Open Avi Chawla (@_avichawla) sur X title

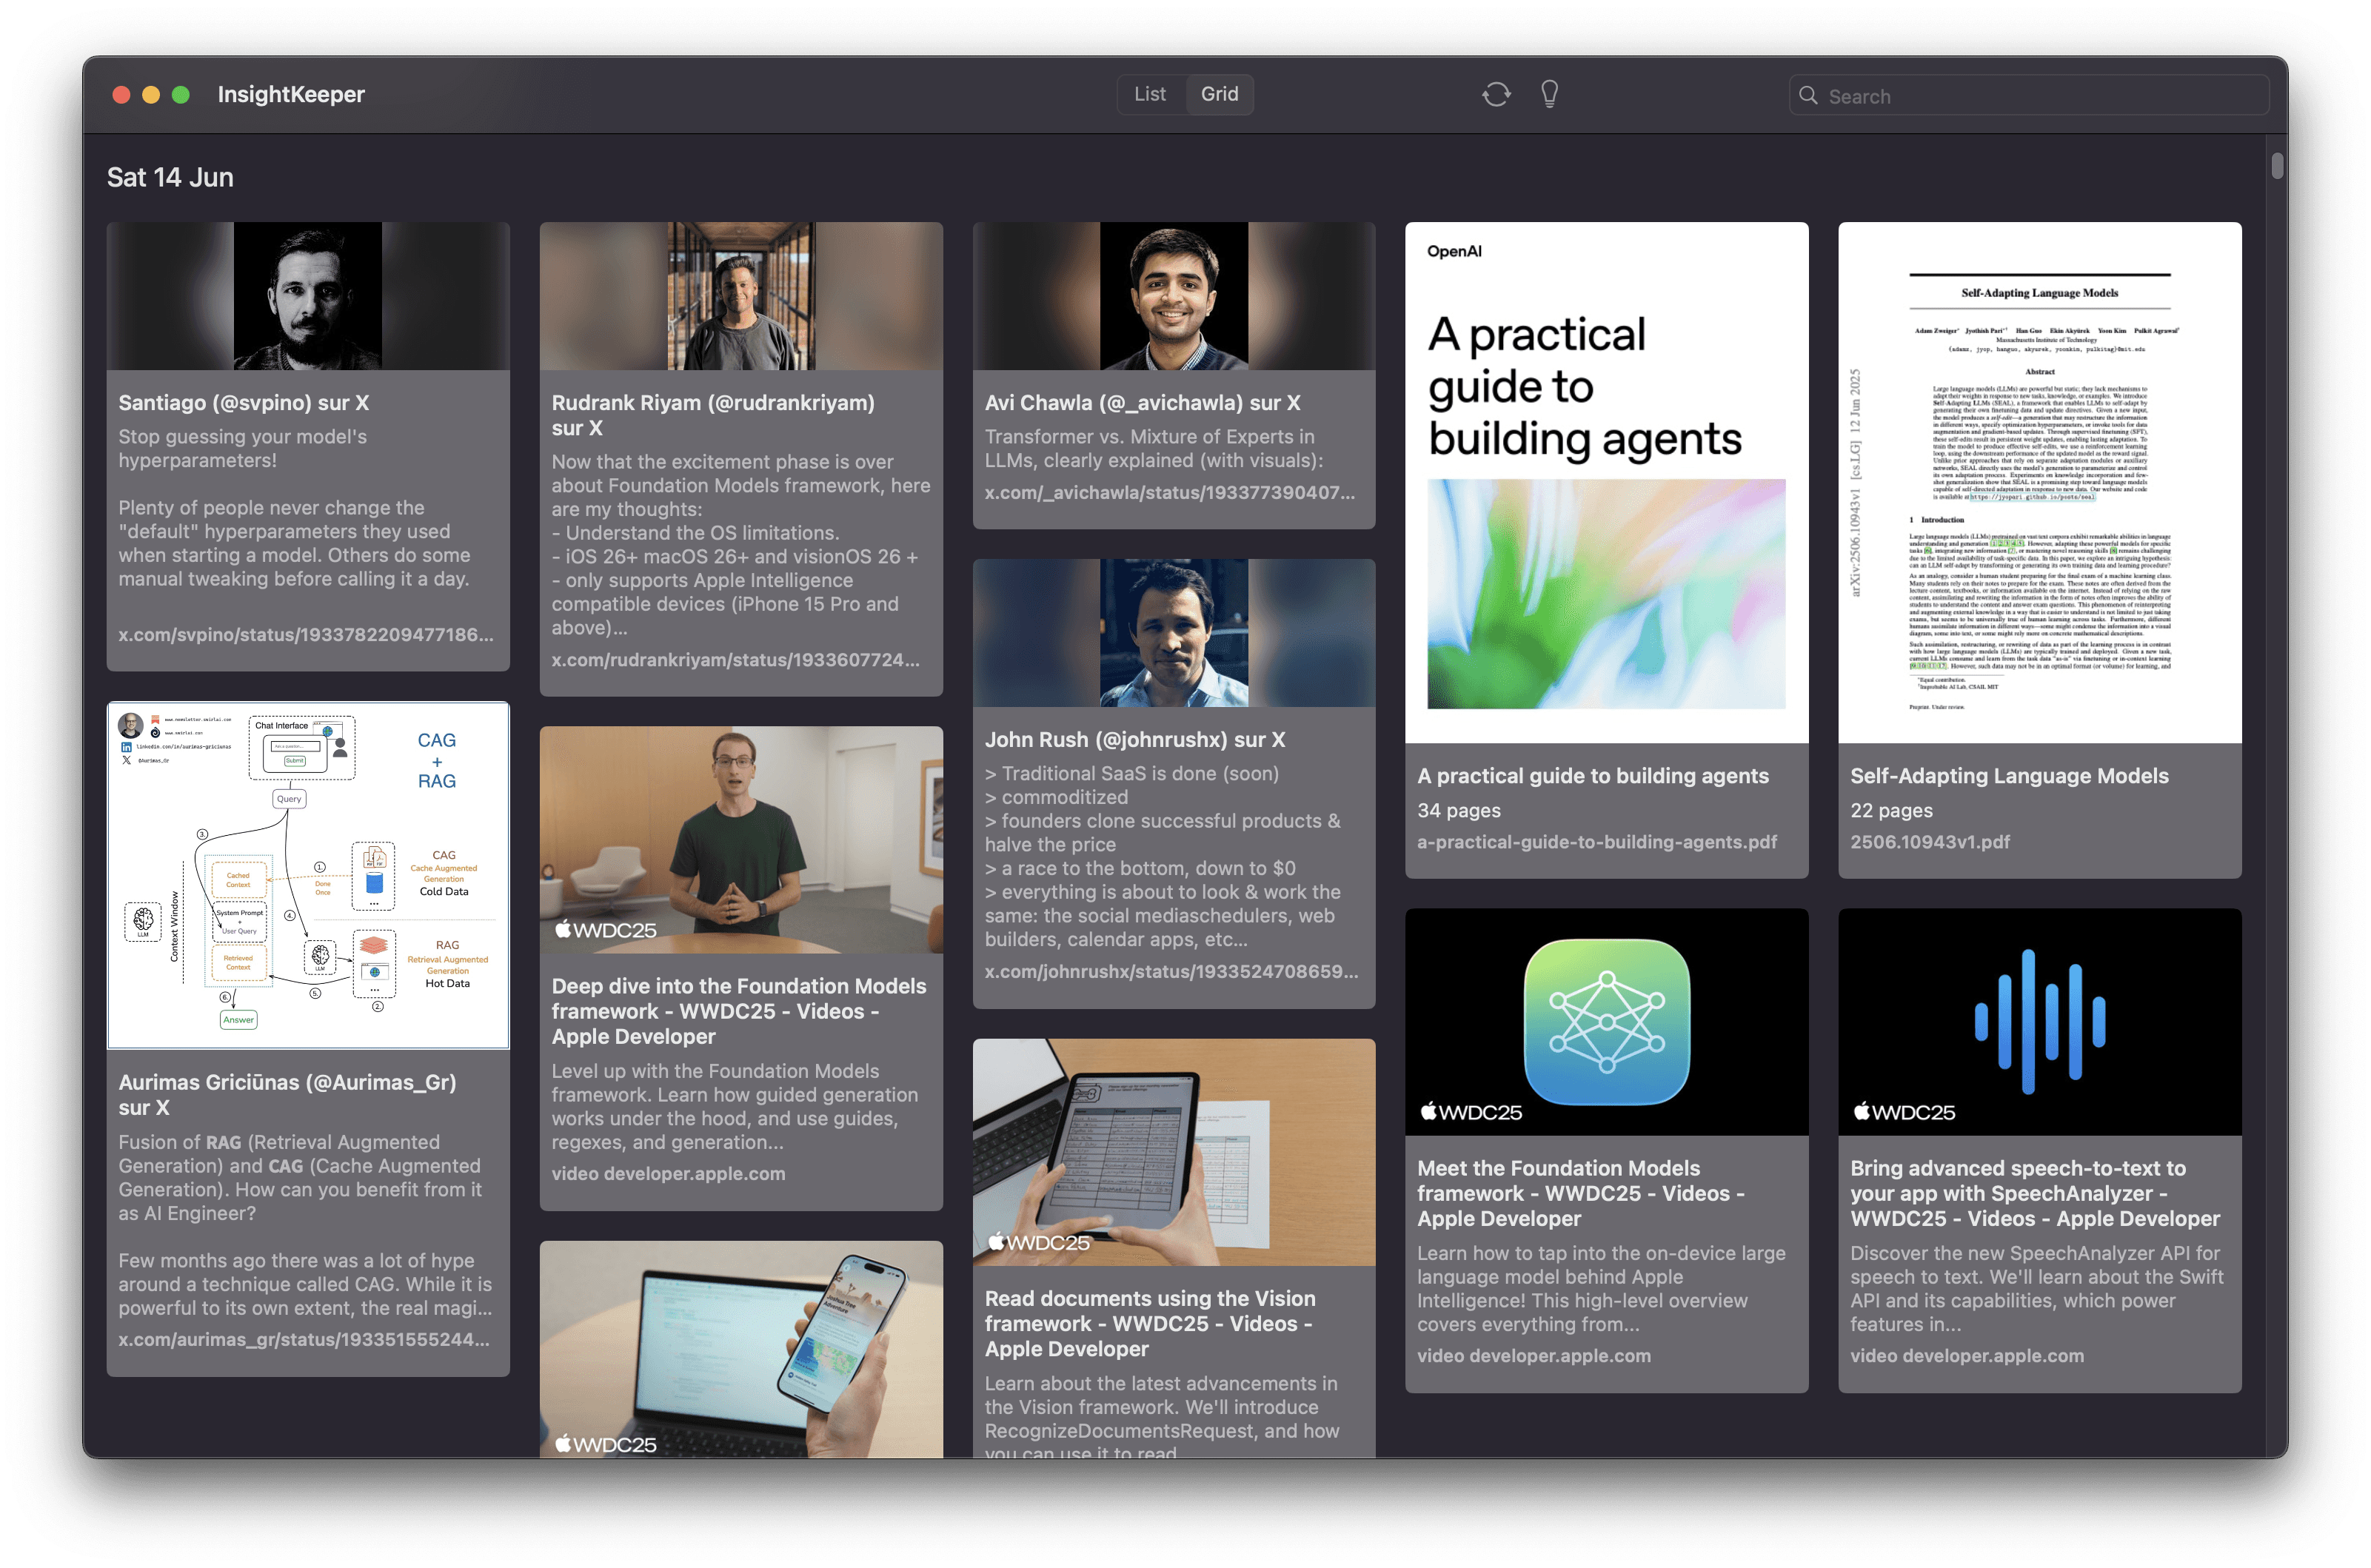click(x=1142, y=403)
